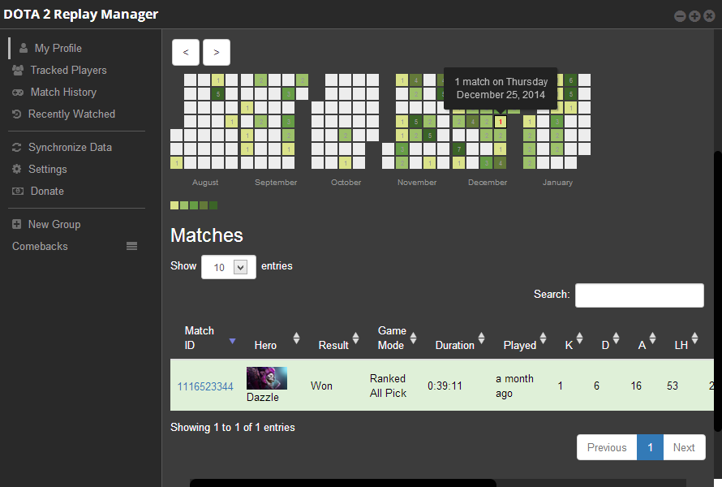Select the dark green 5 cell in August
The image size is (722, 487).
217,94
